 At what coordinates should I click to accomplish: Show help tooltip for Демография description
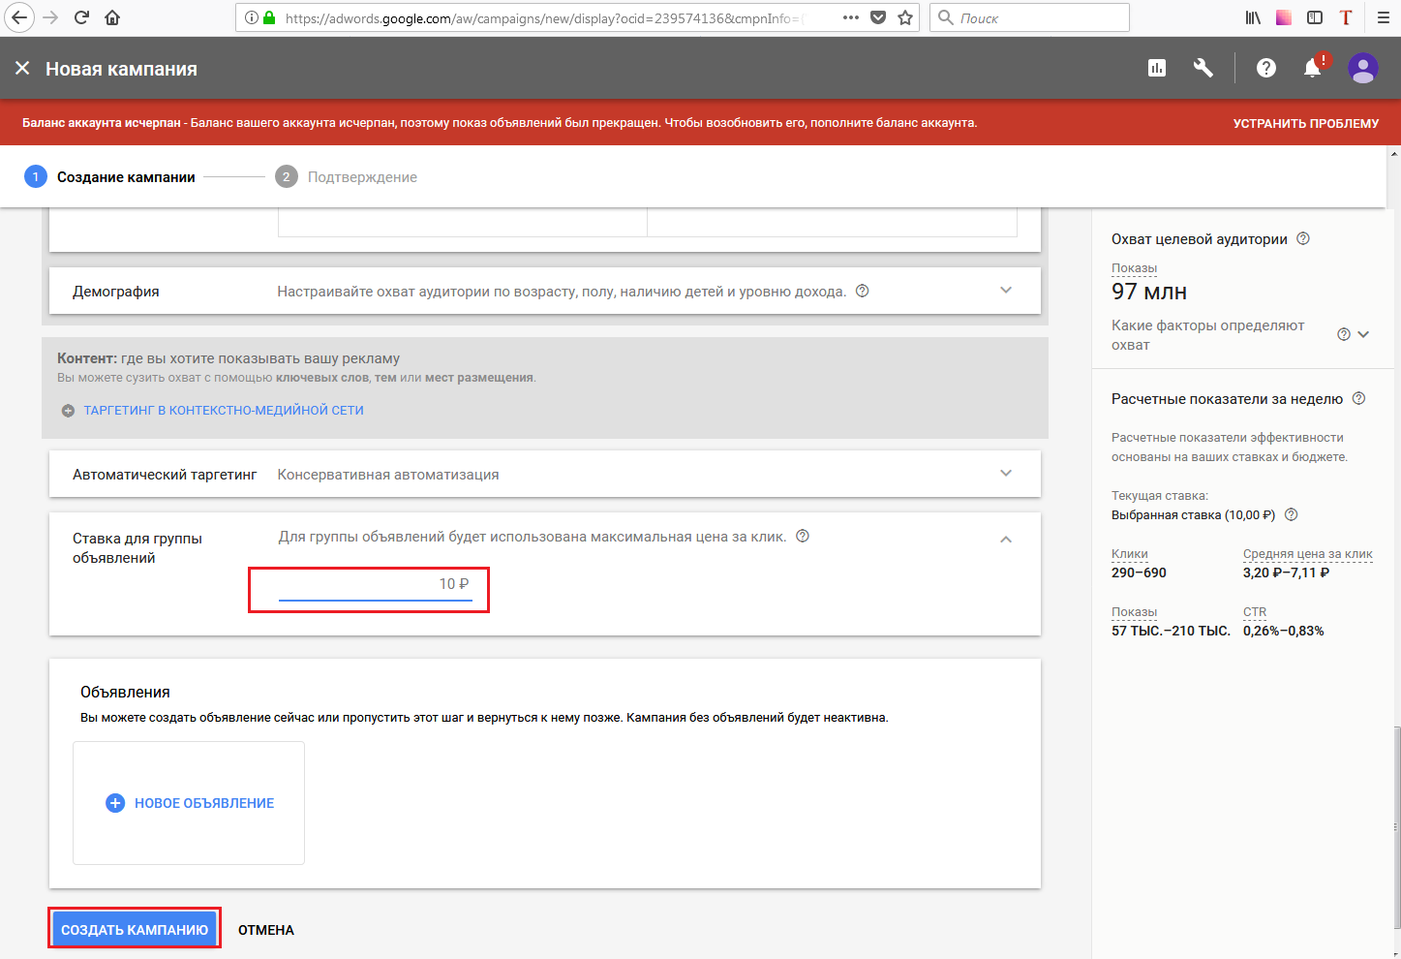[862, 291]
